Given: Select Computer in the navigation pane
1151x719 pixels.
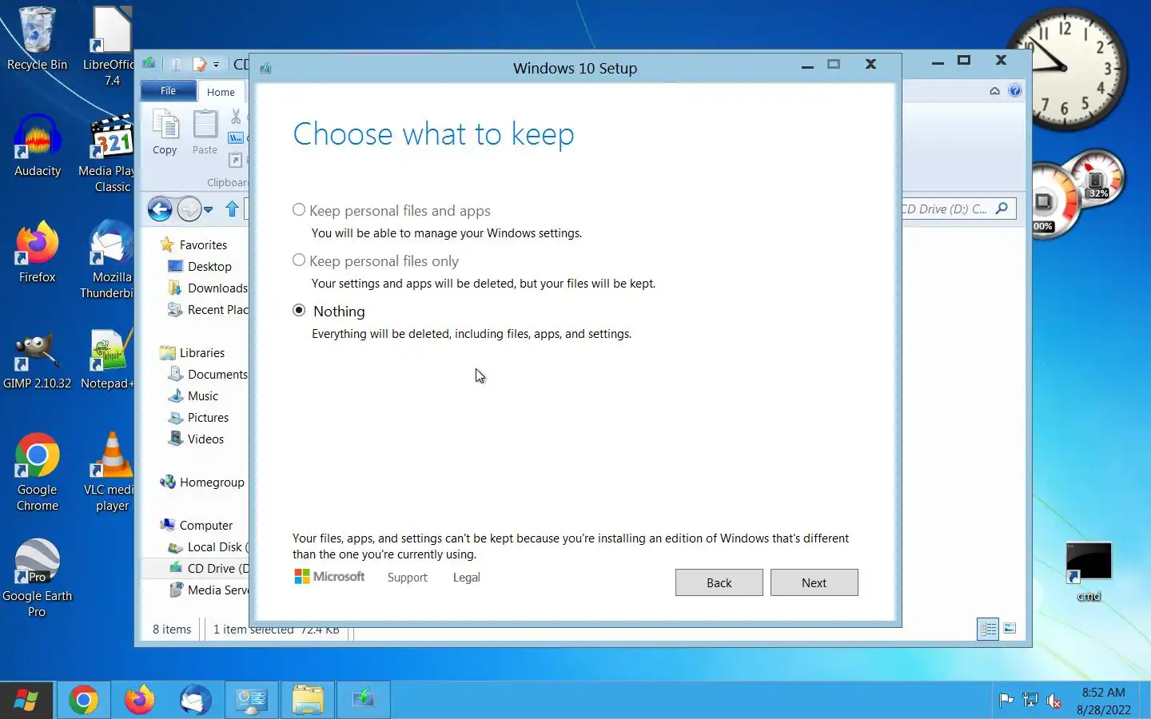Looking at the screenshot, I should [197, 525].
